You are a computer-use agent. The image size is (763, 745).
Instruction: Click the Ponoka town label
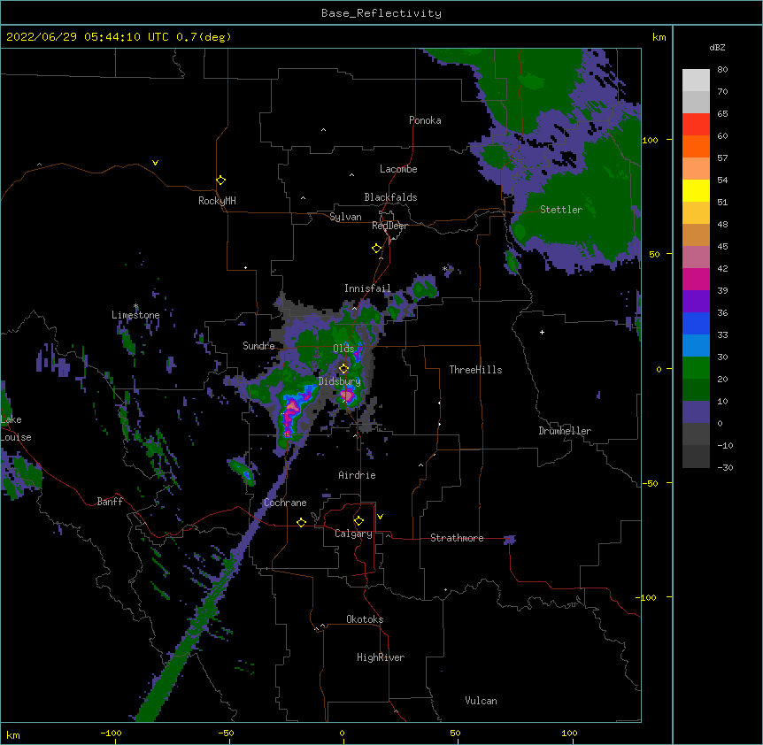coord(425,120)
